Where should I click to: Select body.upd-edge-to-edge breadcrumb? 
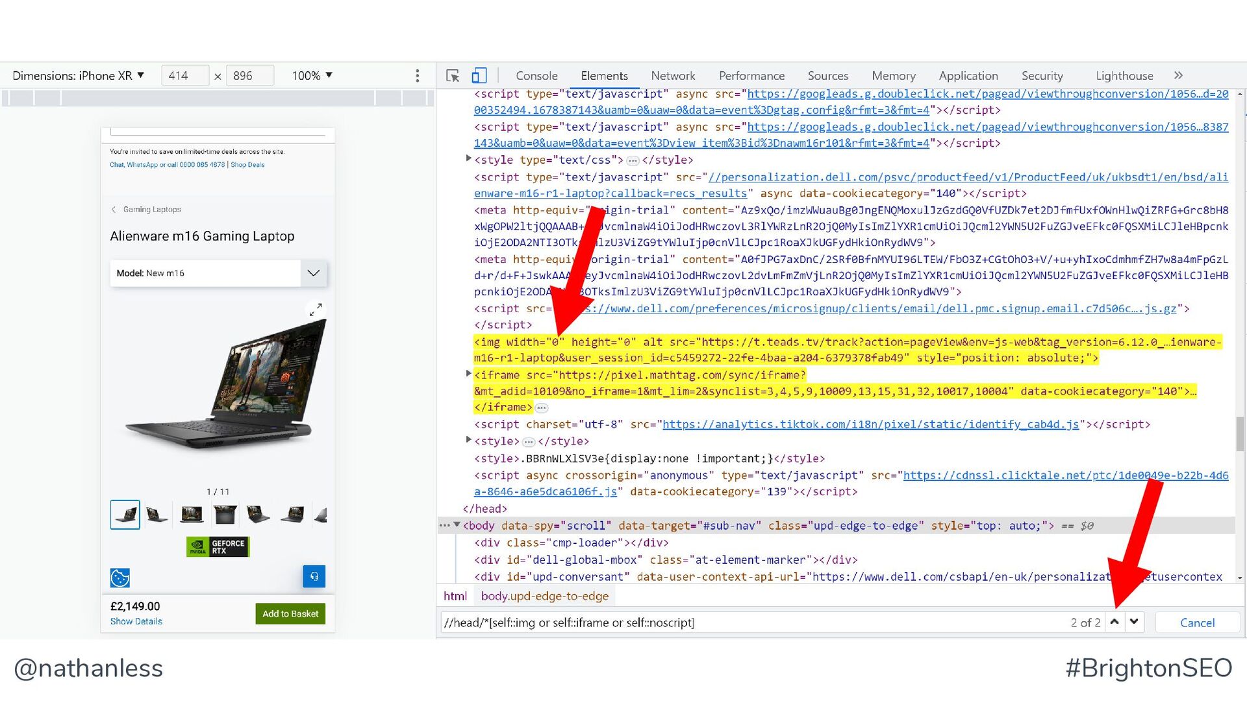[544, 596]
